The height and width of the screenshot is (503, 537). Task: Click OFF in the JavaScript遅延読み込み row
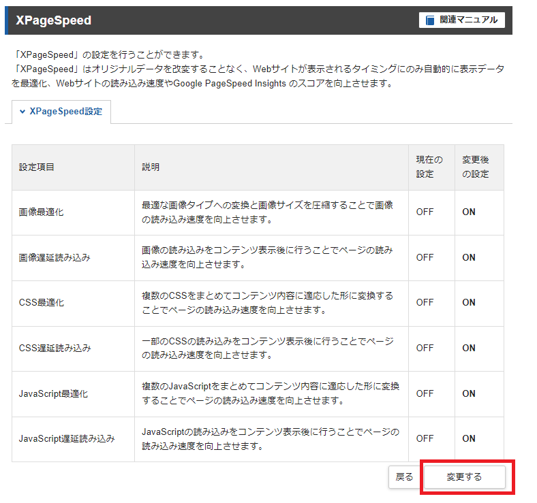coord(425,438)
